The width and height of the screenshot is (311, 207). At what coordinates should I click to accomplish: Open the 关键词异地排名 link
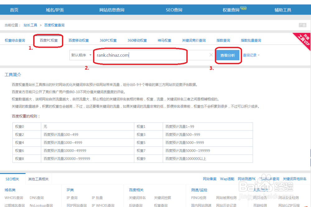tap(295, 179)
